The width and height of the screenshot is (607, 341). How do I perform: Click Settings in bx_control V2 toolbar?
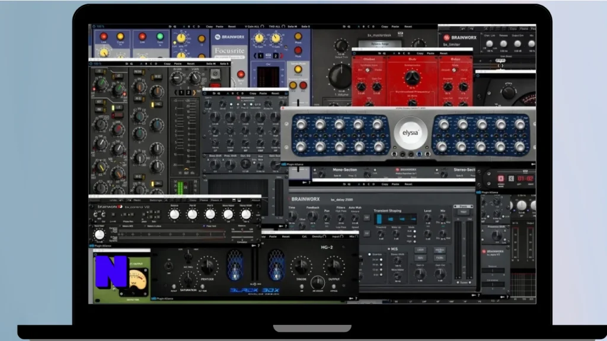156,200
